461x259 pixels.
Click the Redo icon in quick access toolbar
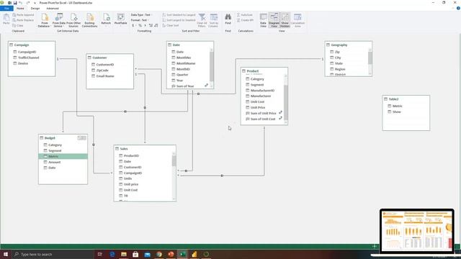click(28, 3)
